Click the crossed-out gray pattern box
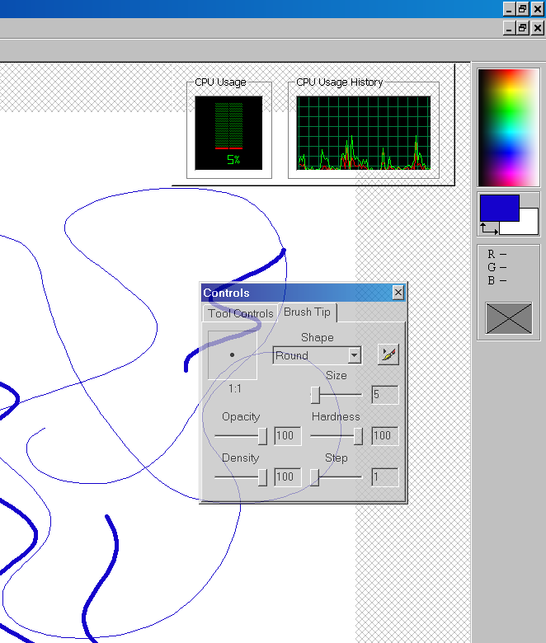Screen dimensions: 546x643 pyautogui.click(x=509, y=318)
